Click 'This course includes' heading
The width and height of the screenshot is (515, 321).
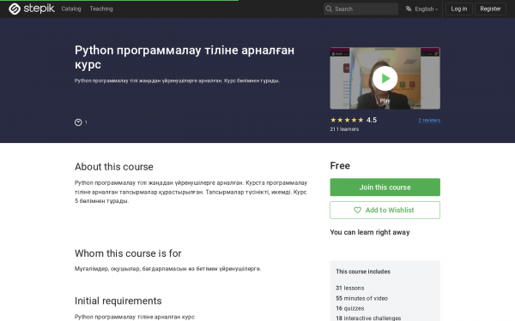click(363, 271)
